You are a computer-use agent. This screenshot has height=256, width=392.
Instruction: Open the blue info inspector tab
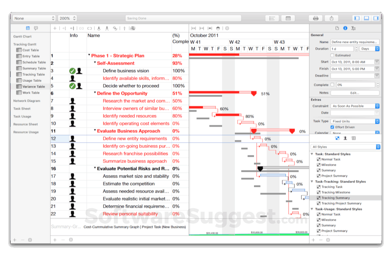pos(345,28)
